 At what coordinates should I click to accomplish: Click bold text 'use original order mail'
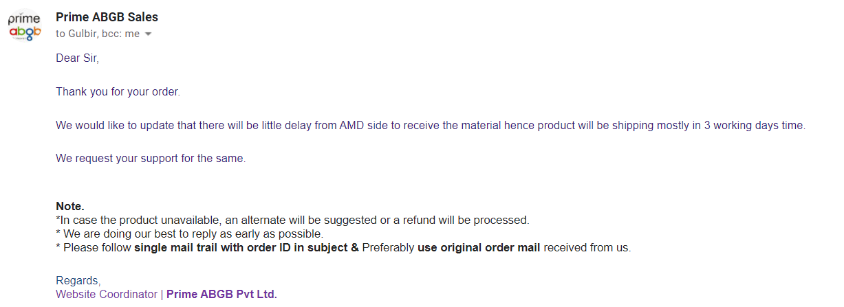(x=479, y=247)
